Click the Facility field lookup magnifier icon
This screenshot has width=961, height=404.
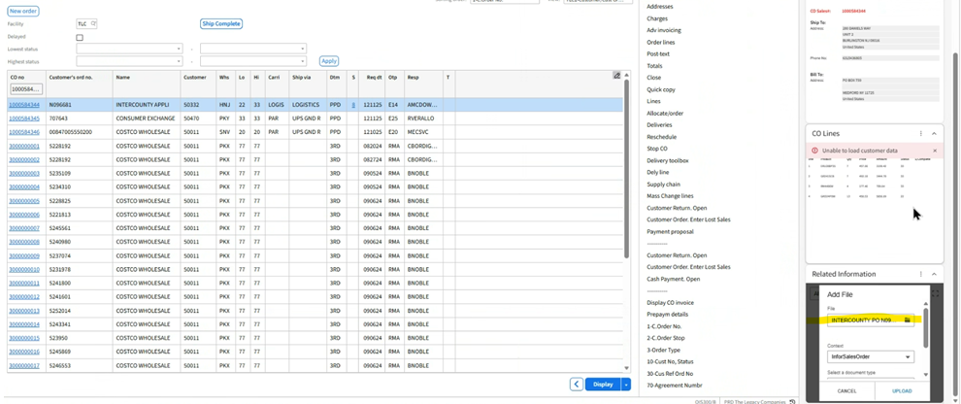pos(93,23)
